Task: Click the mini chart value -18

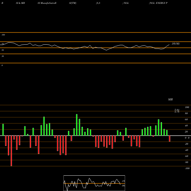Action: [x=123, y=181]
